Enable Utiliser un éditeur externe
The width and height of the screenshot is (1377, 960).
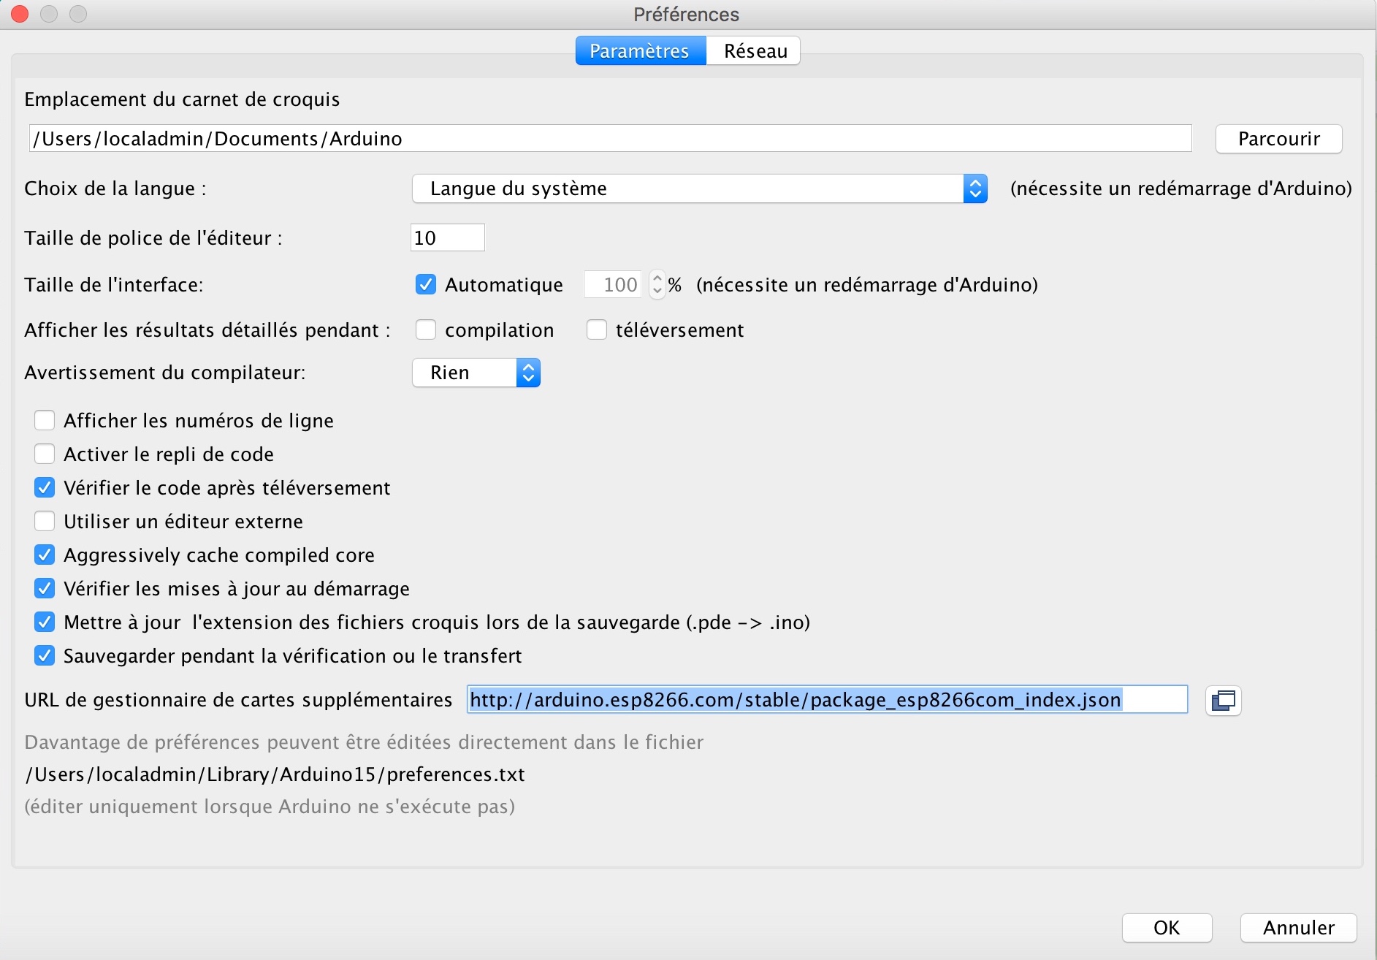pyautogui.click(x=45, y=522)
